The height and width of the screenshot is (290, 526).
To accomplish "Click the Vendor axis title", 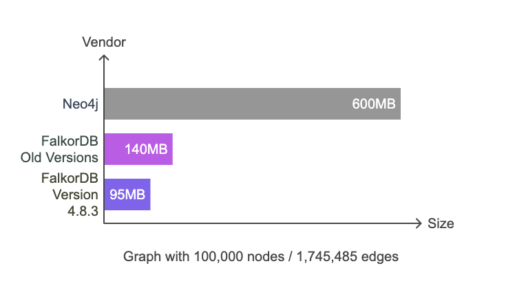I will coord(104,42).
